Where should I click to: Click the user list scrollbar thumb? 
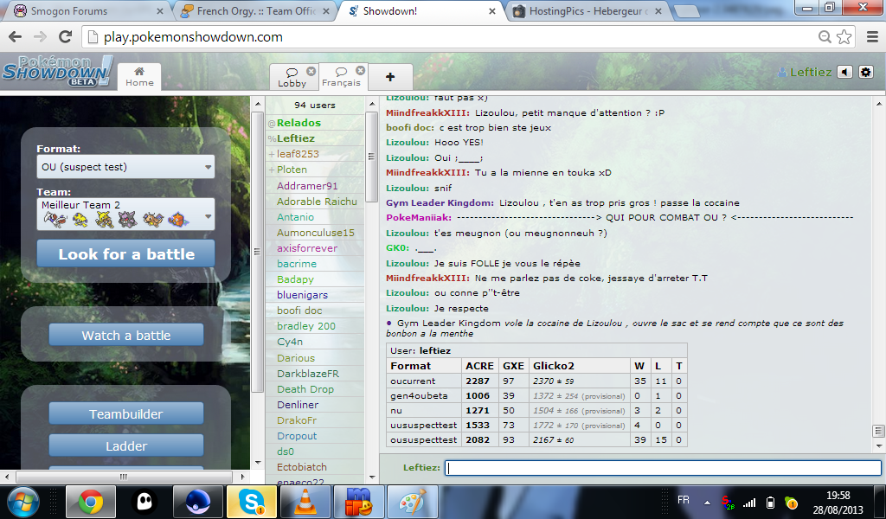[x=371, y=157]
